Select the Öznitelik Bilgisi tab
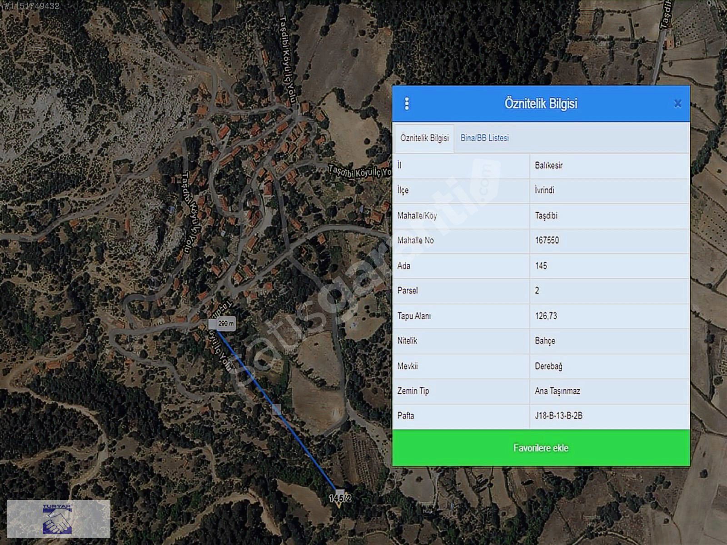Image resolution: width=727 pixels, height=545 pixels. (424, 138)
